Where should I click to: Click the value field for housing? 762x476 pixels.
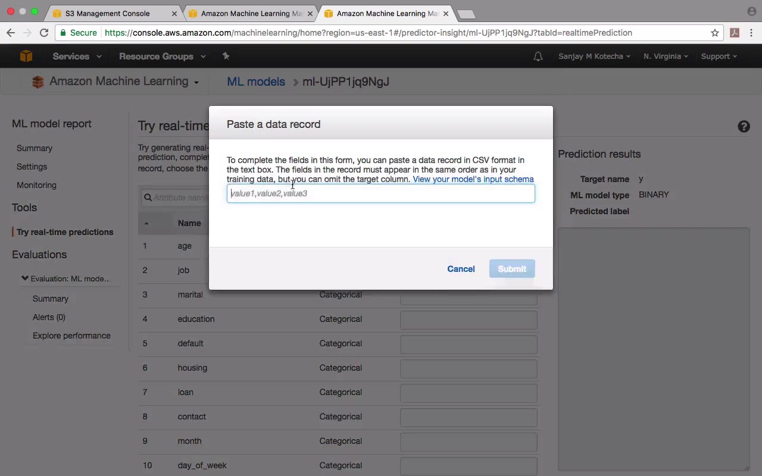pyautogui.click(x=469, y=368)
